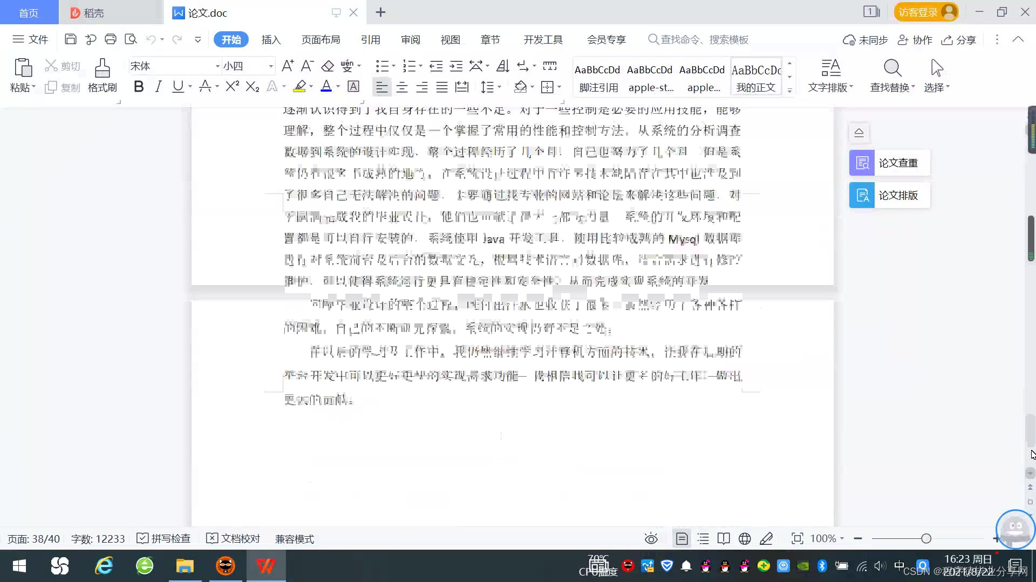Image resolution: width=1036 pixels, height=582 pixels.
Task: Click the superscript icon
Action: point(232,87)
